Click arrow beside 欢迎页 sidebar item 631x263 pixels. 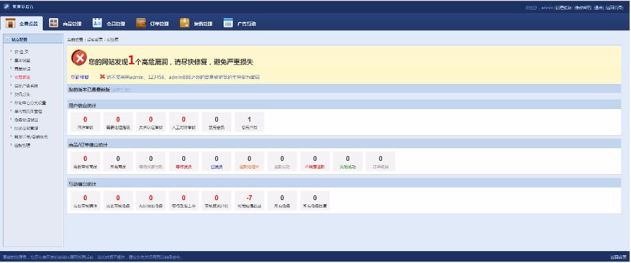(x=11, y=51)
